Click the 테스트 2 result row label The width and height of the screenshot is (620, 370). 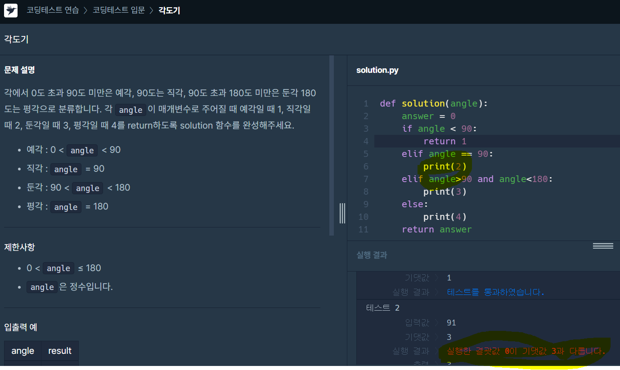tap(383, 308)
